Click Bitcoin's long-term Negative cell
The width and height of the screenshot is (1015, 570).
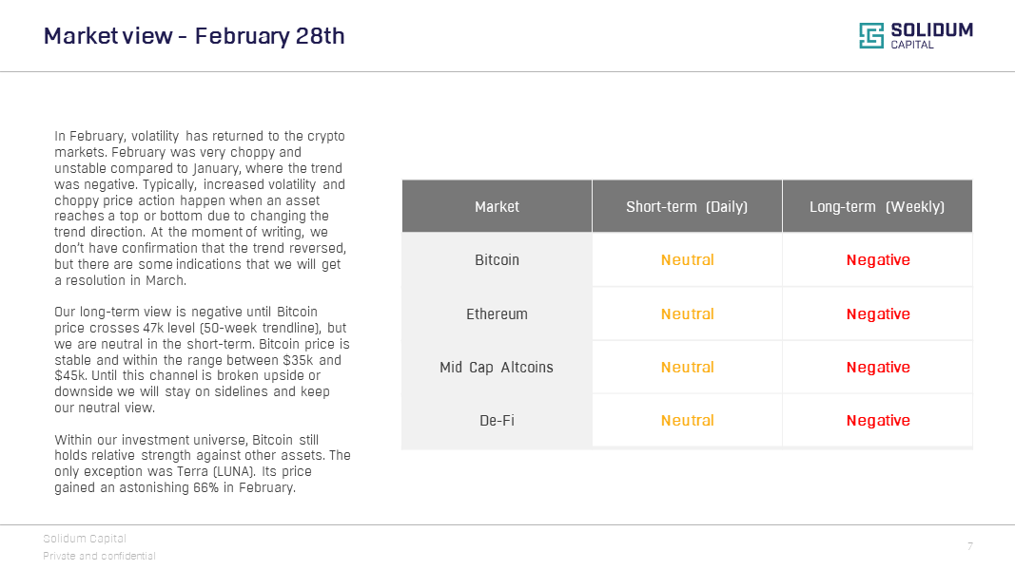click(877, 259)
